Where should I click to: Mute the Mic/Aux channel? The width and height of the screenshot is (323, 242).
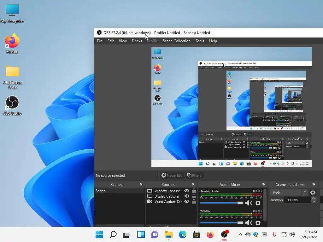[249, 223]
